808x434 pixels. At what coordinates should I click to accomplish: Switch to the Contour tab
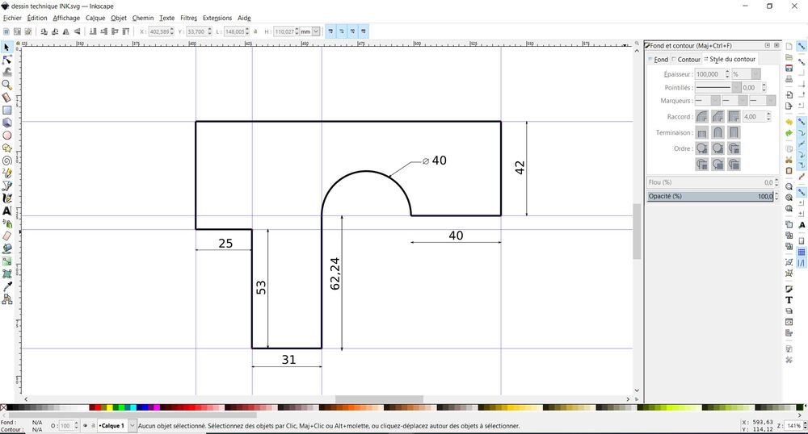(686, 60)
